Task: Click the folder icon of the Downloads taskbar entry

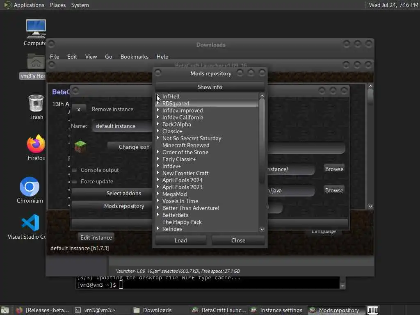Action: pos(137,310)
